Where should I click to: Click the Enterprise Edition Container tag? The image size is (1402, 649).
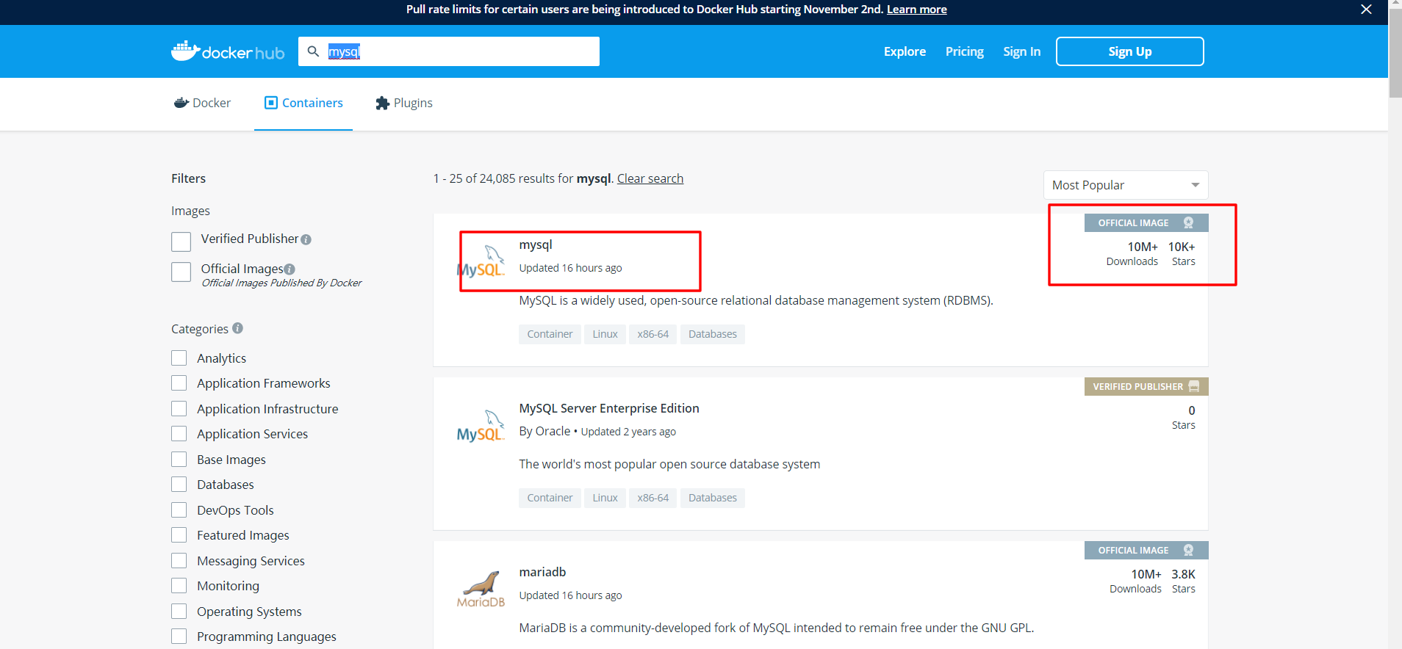550,498
